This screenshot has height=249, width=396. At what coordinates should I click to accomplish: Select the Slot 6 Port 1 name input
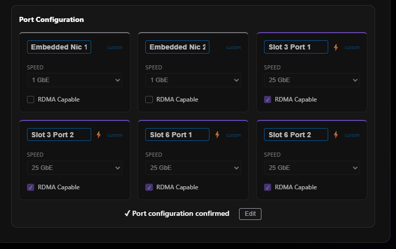tap(177, 135)
